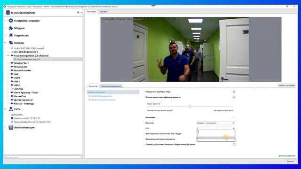
Task: Click the application icon in title bar
Action: (x=5, y=6)
